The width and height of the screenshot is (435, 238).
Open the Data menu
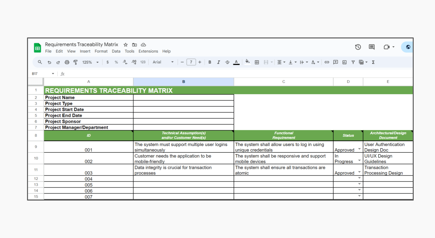(x=116, y=51)
